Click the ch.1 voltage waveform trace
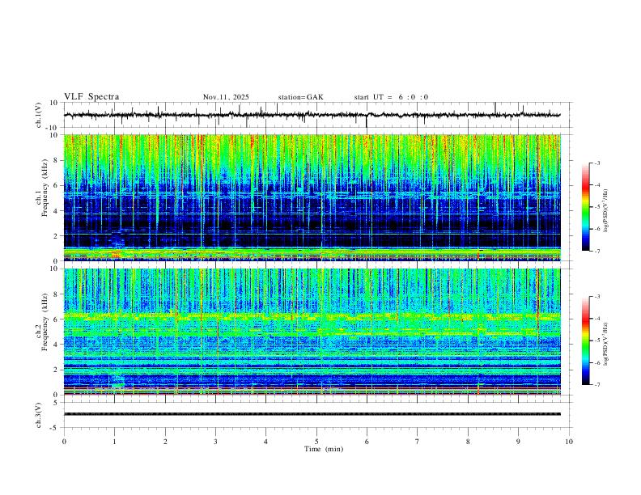The image size is (641, 495). [x=312, y=115]
